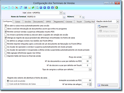
Task: Toggle 'Ao abrir a caixa inicia automaticamente uma sessão'
Action: tap(6, 26)
